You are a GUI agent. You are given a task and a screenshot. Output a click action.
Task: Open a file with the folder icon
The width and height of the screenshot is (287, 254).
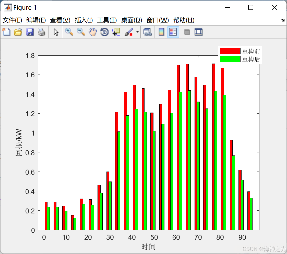click(x=18, y=32)
